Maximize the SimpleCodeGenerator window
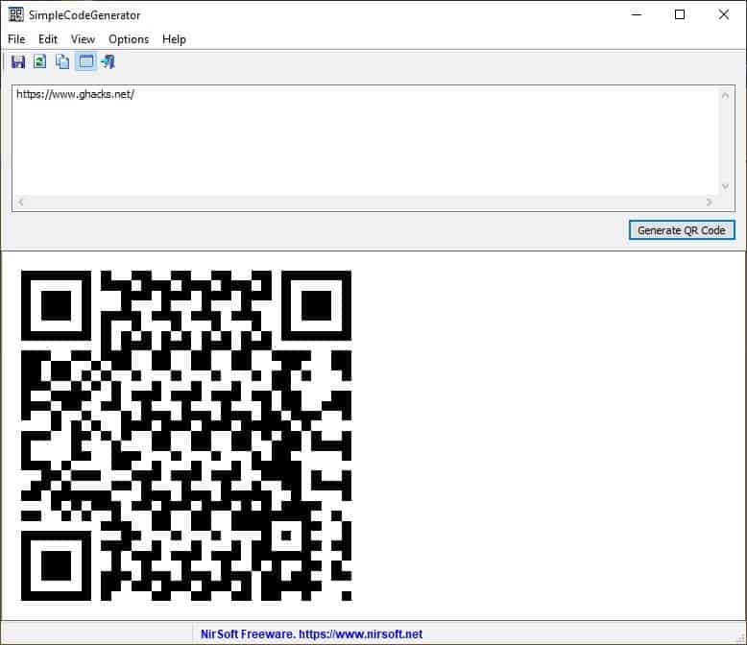The image size is (747, 645). click(680, 14)
